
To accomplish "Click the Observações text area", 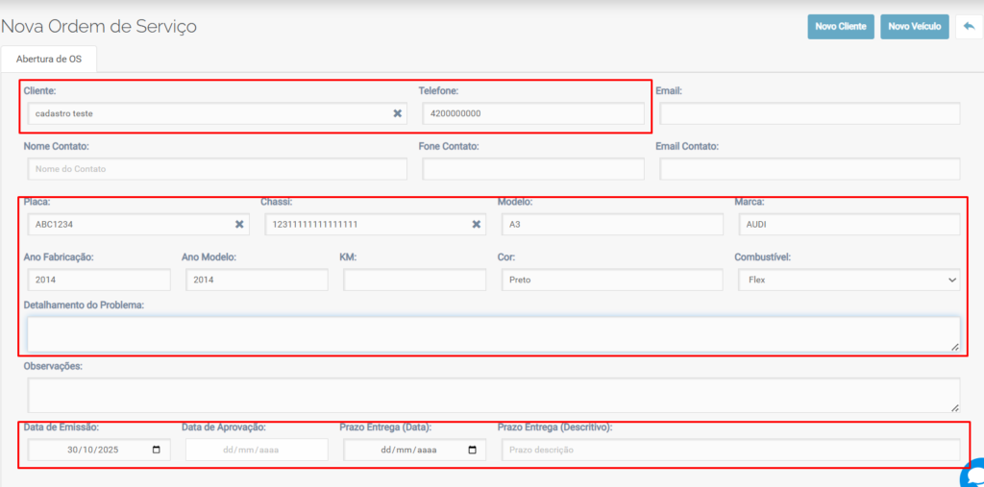I will point(492,395).
